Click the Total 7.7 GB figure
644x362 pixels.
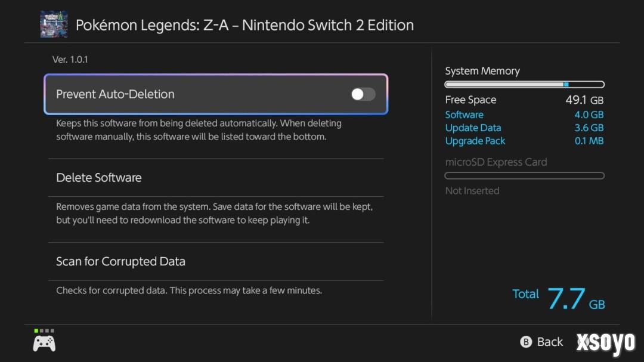pos(566,298)
